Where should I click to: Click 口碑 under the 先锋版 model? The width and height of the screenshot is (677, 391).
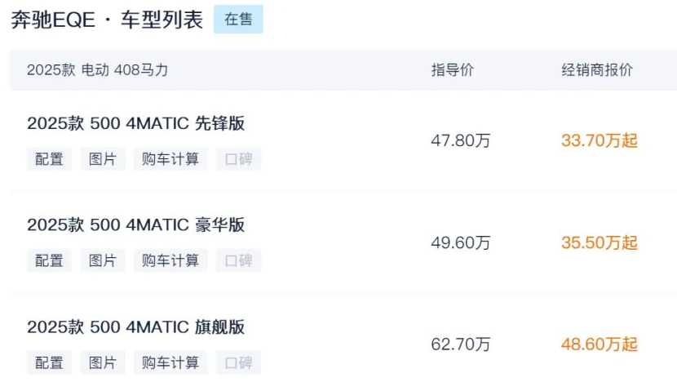click(238, 159)
